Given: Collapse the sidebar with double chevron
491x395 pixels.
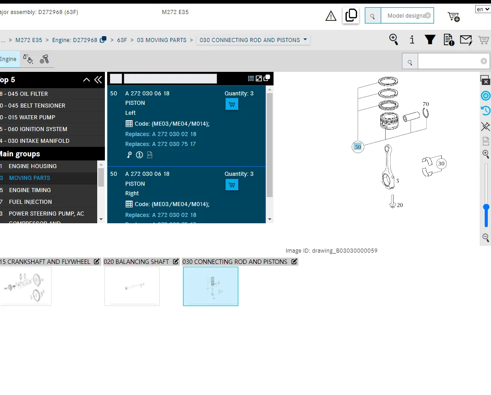Looking at the screenshot, I should (98, 80).
